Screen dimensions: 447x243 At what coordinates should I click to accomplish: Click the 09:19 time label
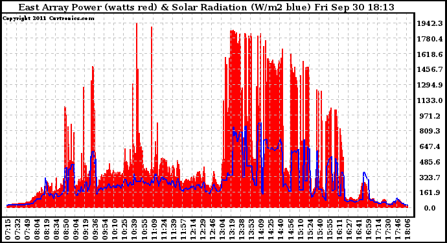[86, 229]
